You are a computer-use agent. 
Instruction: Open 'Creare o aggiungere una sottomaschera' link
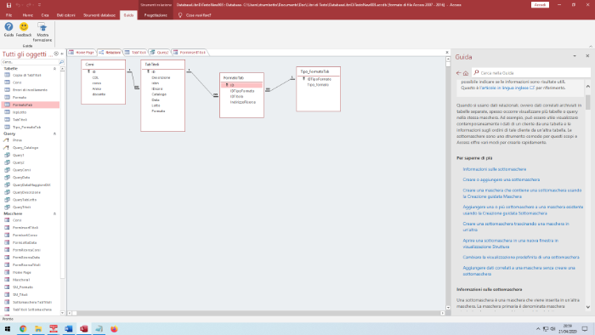click(501, 180)
